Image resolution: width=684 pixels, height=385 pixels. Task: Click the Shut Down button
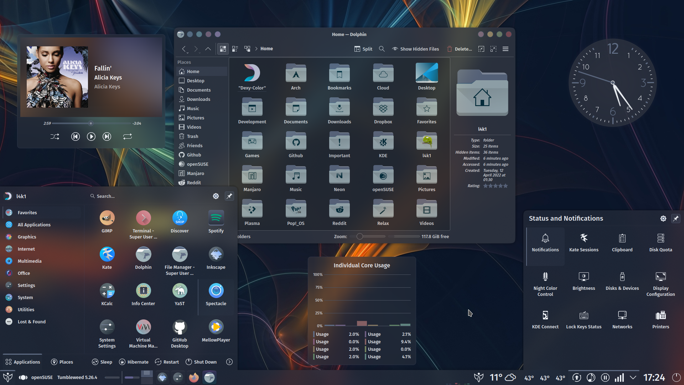(201, 362)
